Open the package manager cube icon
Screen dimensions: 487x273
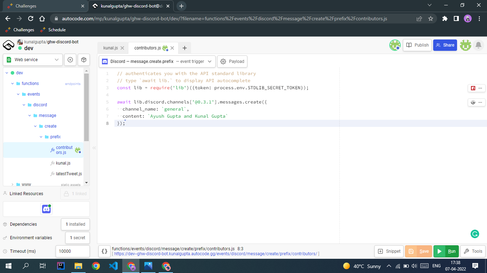point(84,60)
